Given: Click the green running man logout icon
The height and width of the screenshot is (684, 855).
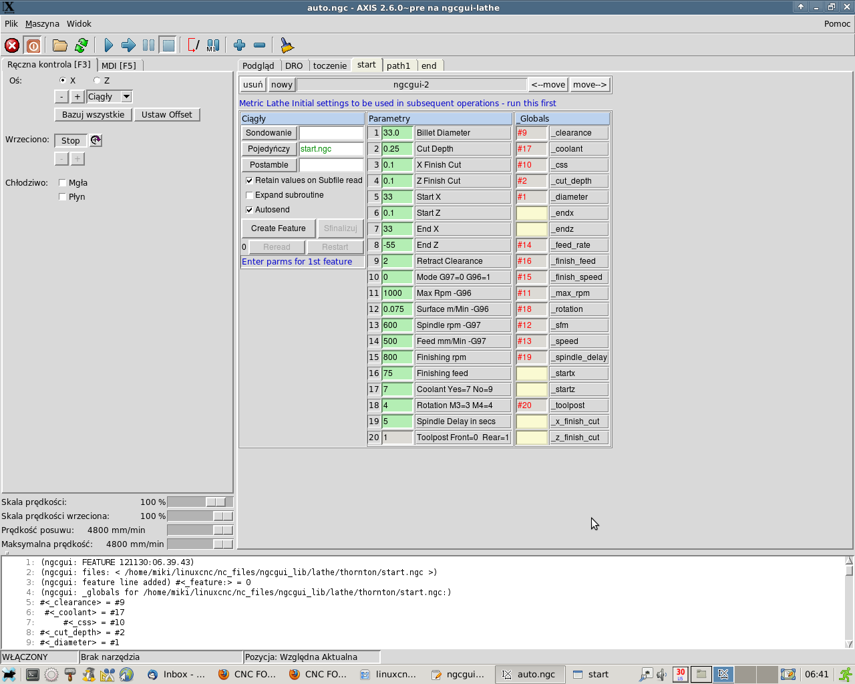Looking at the screenshot, I should click(846, 674).
